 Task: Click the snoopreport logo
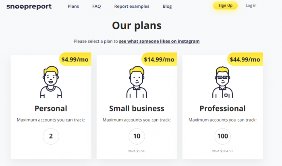(29, 6)
